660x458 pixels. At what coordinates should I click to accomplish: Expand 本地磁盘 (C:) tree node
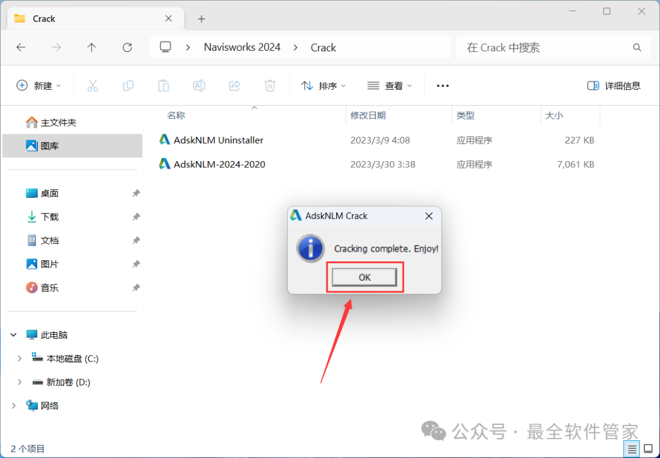coord(20,358)
